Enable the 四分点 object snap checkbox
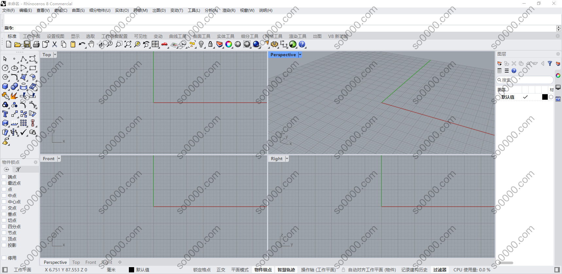Image resolution: width=562 pixels, height=274 pixels. (4, 227)
